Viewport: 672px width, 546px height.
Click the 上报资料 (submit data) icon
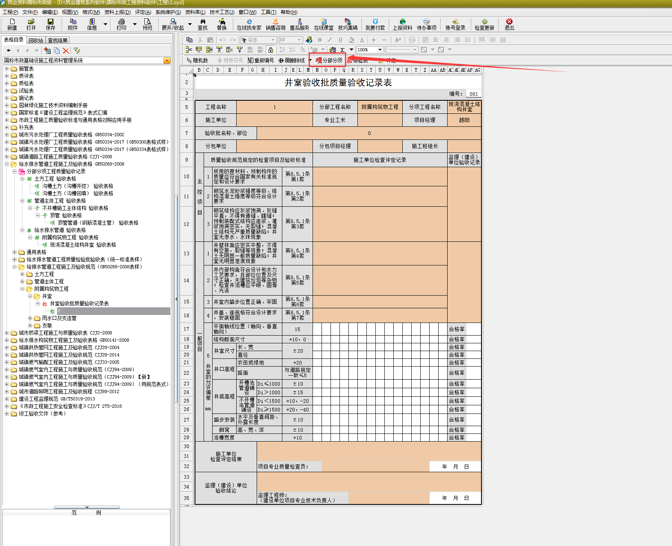tap(402, 24)
